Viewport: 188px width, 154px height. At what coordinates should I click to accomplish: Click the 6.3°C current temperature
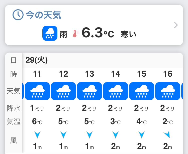(x=98, y=33)
